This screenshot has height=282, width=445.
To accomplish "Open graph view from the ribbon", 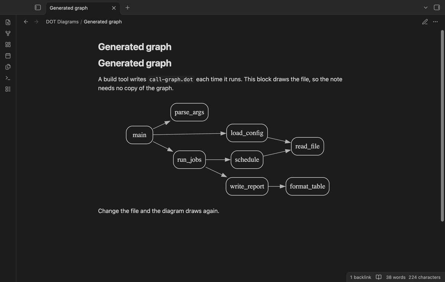I will (x=8, y=33).
